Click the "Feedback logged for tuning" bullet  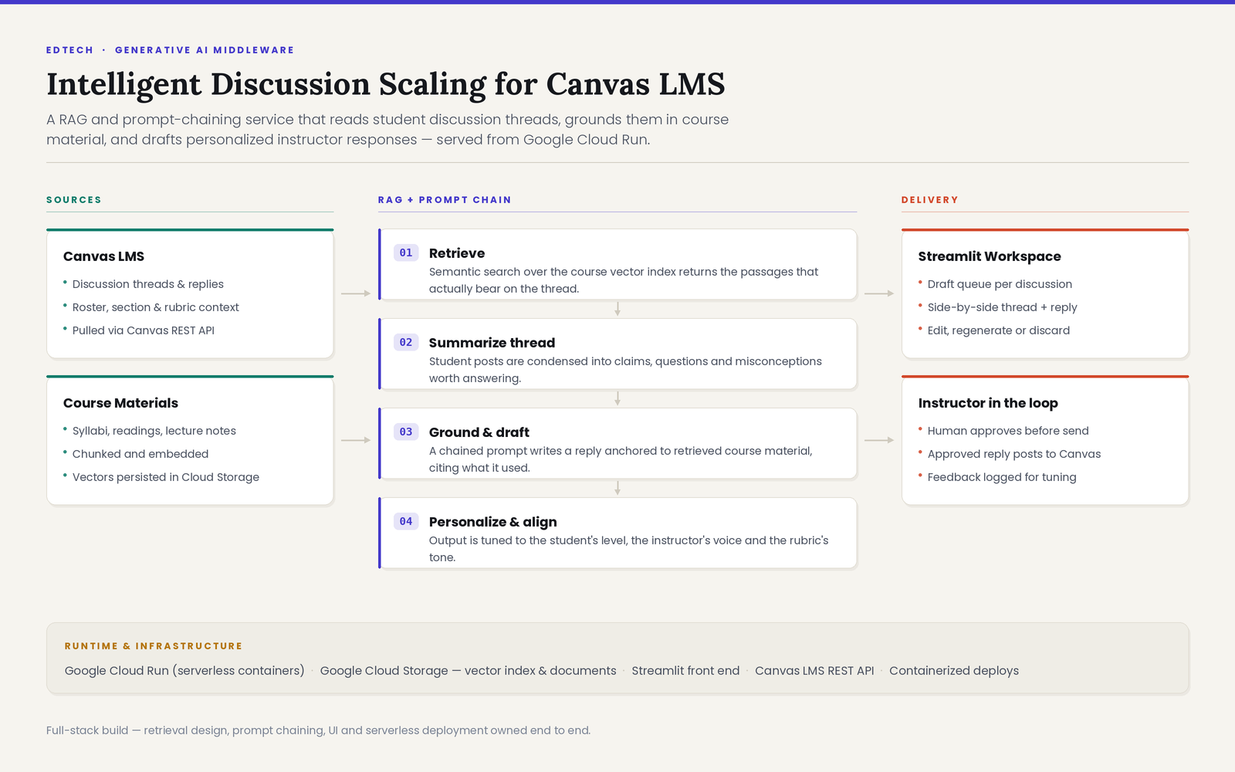1002,477
